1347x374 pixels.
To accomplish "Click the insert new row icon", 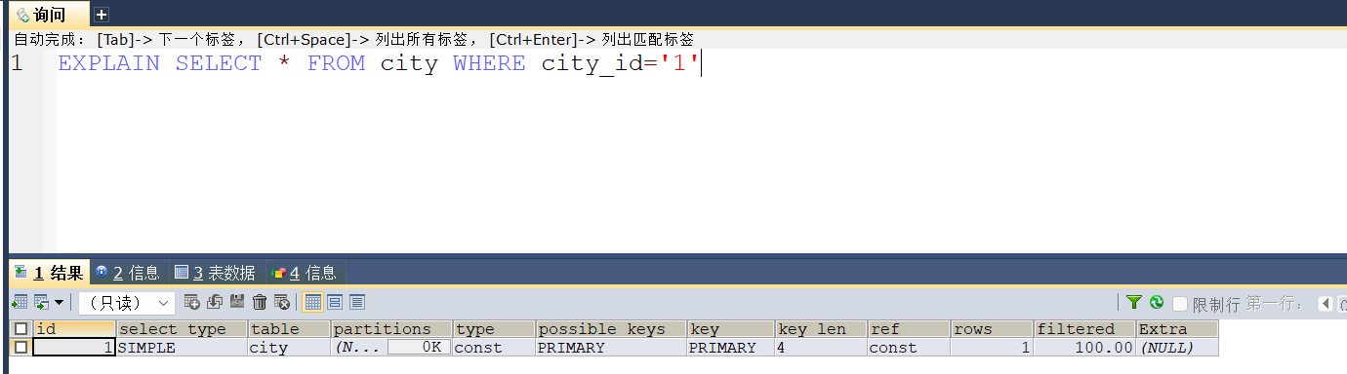I will tap(191, 302).
